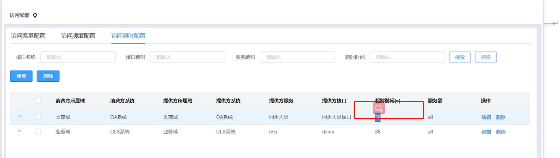Select the 访问超时配置 tab
The image size is (560, 158).
[128, 36]
